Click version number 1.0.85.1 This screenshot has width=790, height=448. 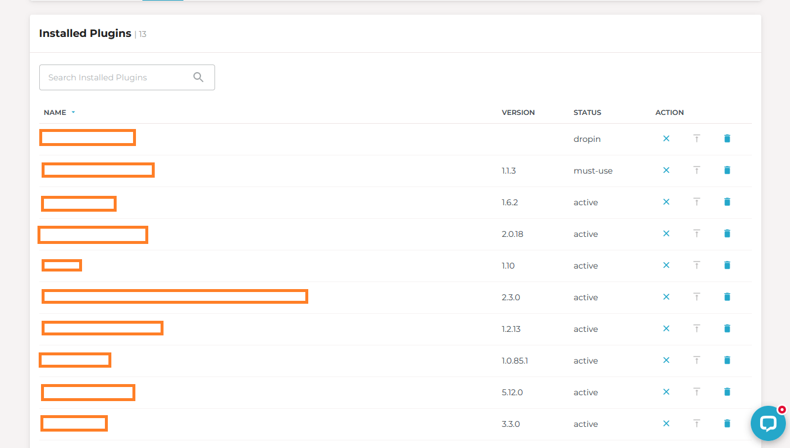515,361
